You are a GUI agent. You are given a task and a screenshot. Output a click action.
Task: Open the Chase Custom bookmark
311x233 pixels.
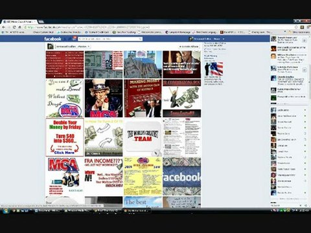coord(43,32)
